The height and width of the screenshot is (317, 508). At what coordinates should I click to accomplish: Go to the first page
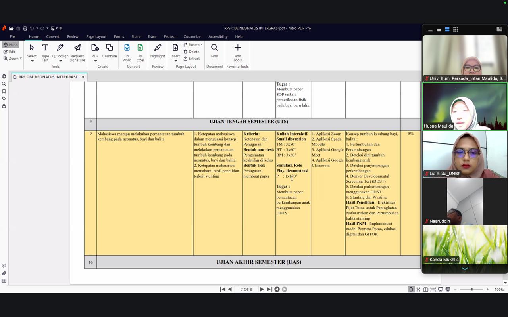223,289
